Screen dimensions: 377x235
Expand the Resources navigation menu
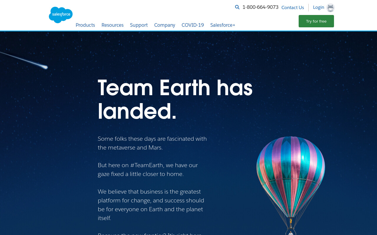click(113, 25)
